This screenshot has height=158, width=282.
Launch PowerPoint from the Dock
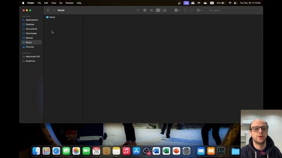pos(176,151)
